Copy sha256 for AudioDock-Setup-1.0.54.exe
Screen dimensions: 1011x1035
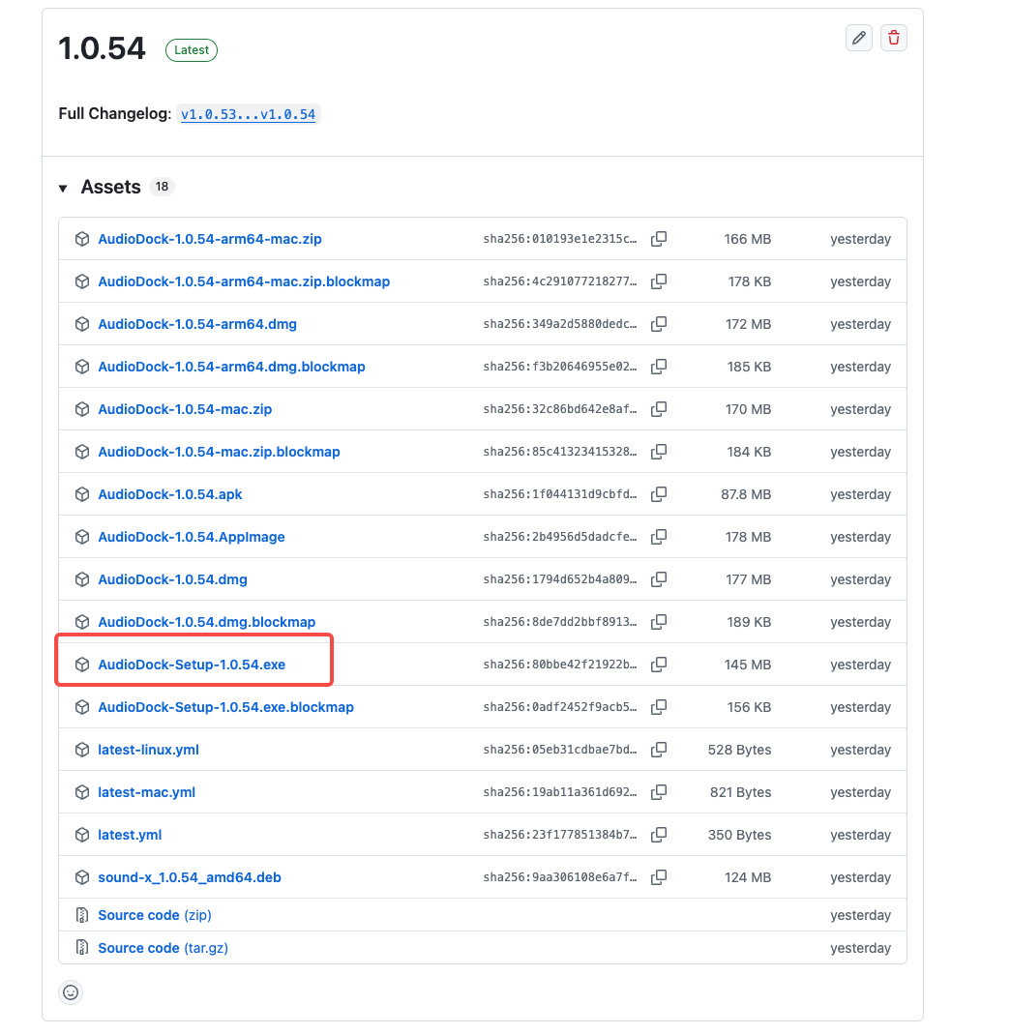pyautogui.click(x=659, y=665)
